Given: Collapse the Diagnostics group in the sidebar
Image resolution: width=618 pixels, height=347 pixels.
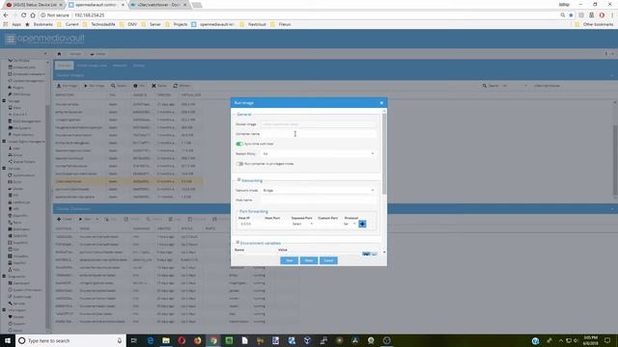Looking at the screenshot, I should pyautogui.click(x=4, y=277).
